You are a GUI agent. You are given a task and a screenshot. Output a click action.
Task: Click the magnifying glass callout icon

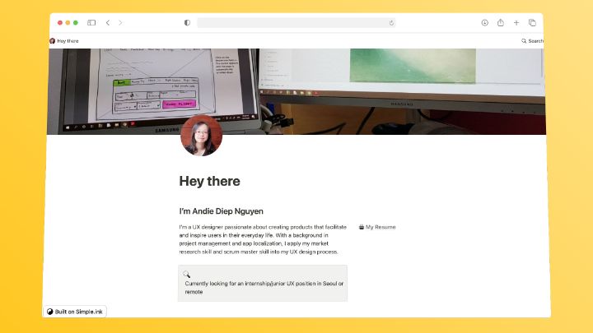click(187, 275)
